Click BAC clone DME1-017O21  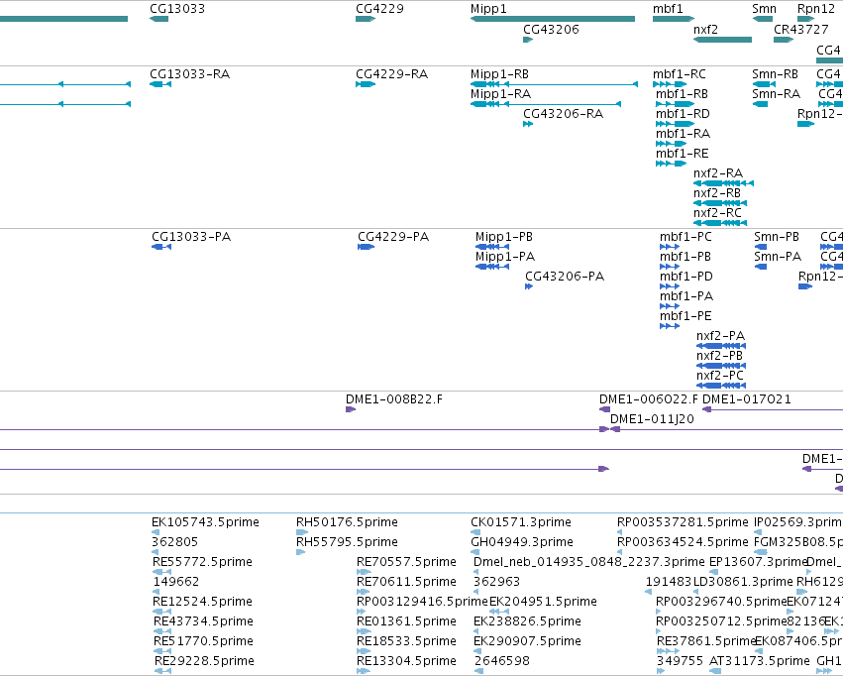click(x=773, y=409)
